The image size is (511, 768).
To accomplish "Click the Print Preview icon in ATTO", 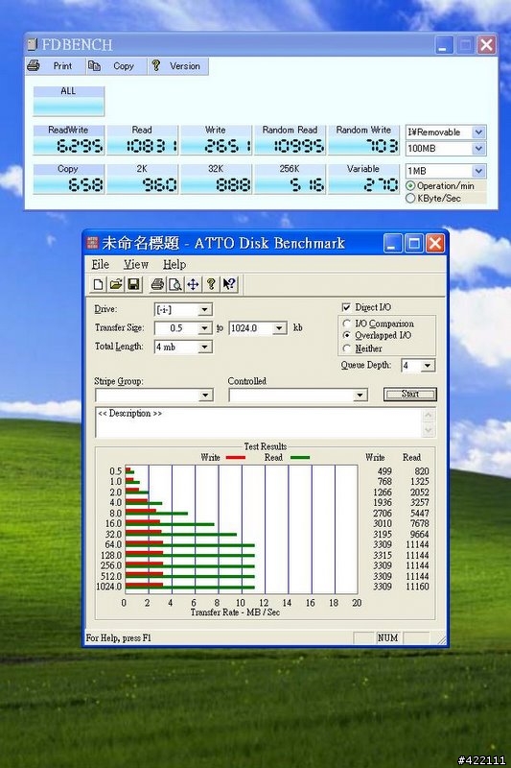I will [x=174, y=284].
